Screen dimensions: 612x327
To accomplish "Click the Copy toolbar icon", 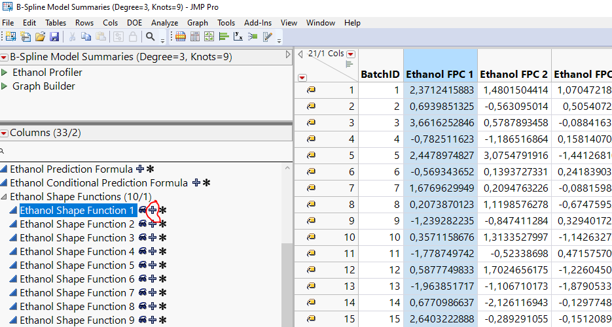I will (x=86, y=37).
